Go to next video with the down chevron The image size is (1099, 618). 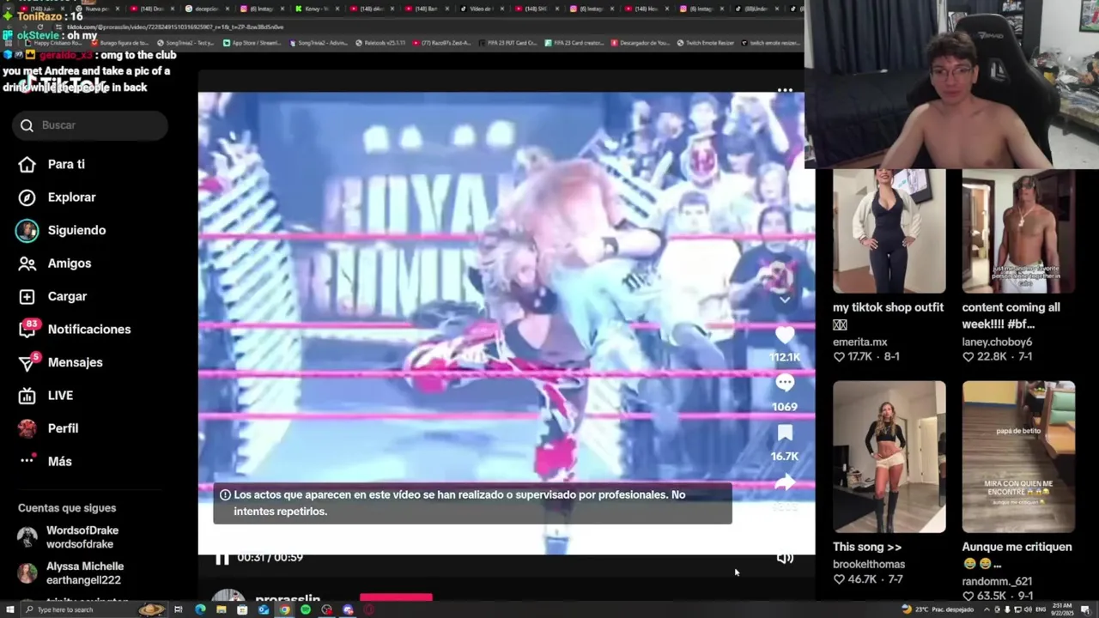pos(785,300)
